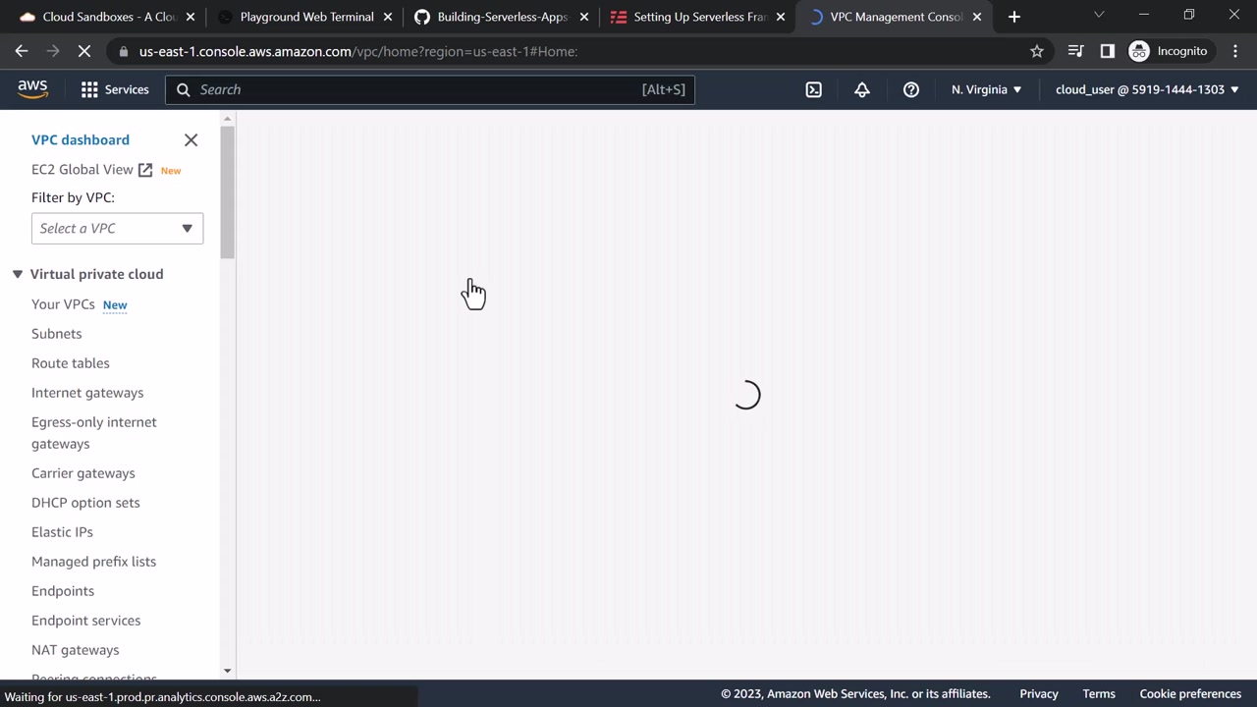Image resolution: width=1257 pixels, height=707 pixels.
Task: Close the Building-Serverless-Apps tab
Action: (x=583, y=17)
